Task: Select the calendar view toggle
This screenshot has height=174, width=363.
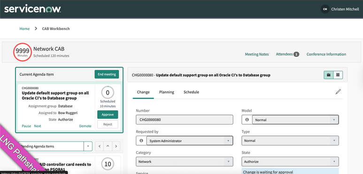Action: [338, 75]
